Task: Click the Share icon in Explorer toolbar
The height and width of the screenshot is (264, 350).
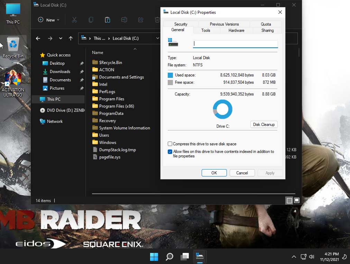Action: pyautogui.click(x=141, y=20)
